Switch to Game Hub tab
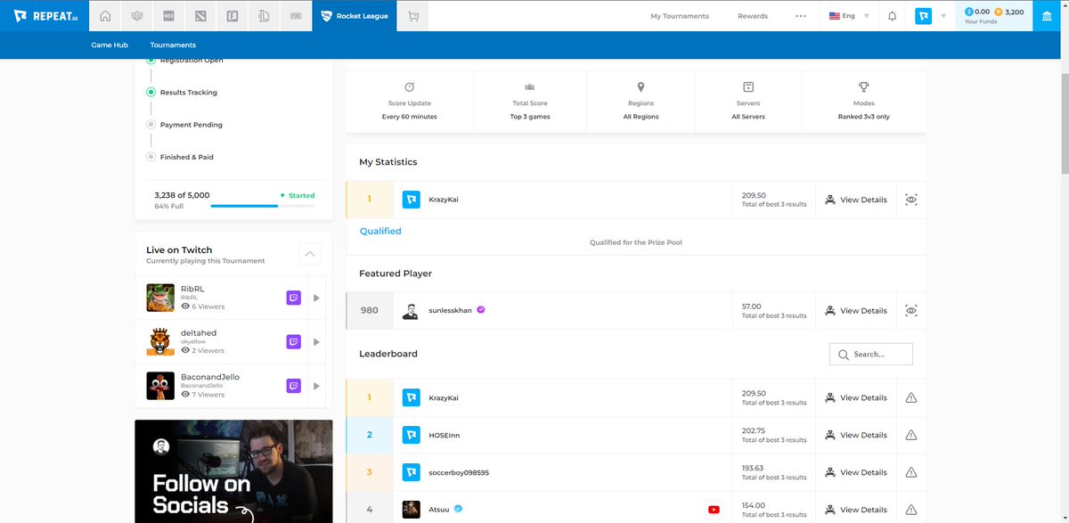 tap(110, 45)
